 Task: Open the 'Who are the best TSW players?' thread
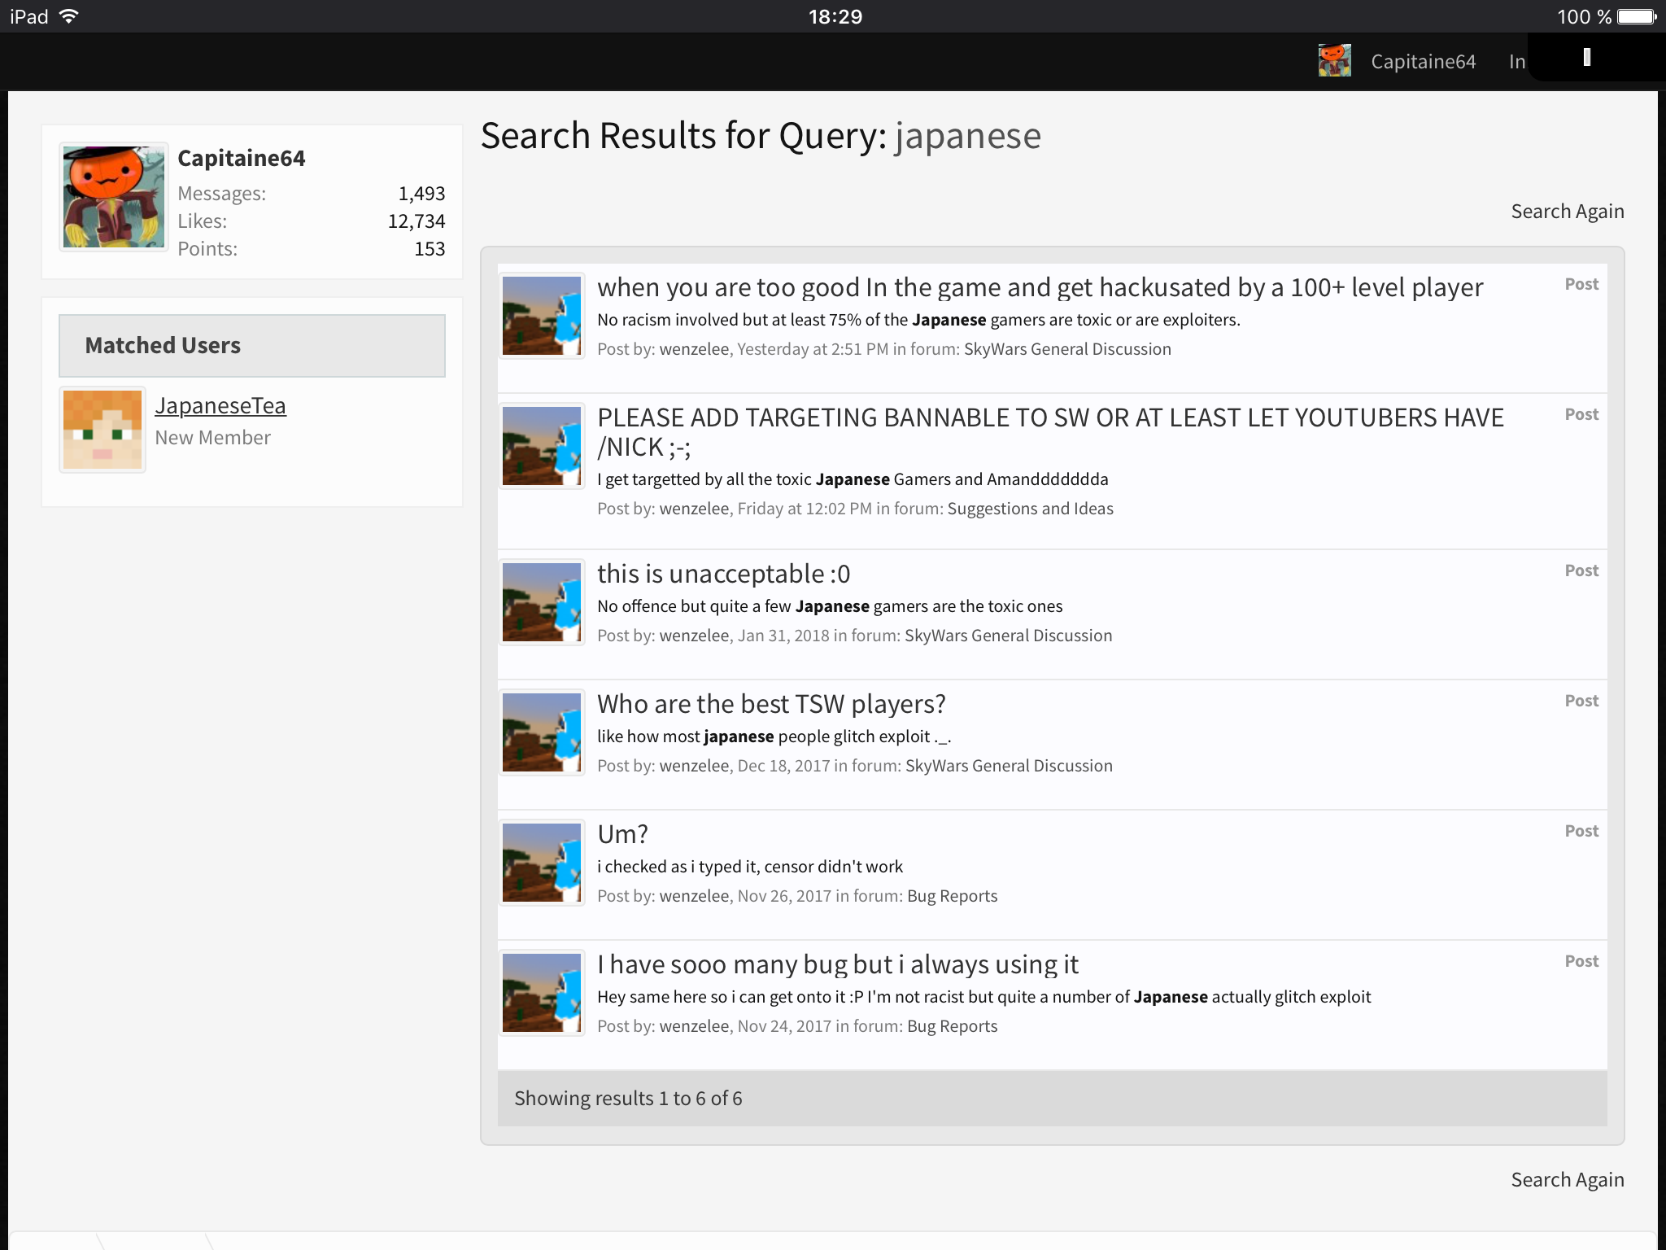771,704
